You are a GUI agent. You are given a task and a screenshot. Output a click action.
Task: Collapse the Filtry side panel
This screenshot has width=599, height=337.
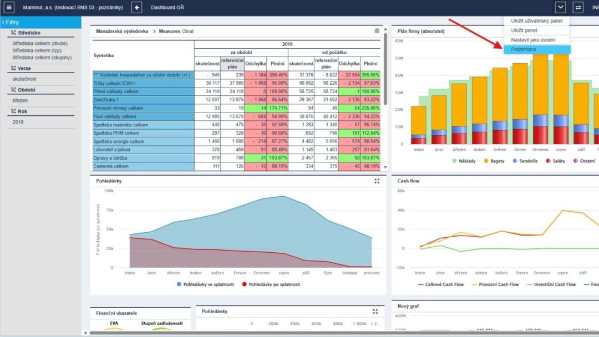coord(3,22)
